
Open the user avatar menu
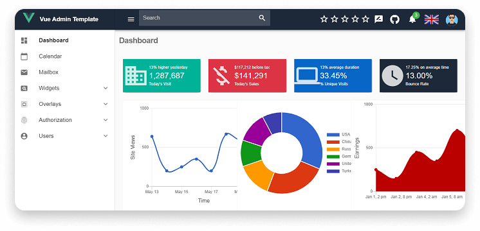452,20
